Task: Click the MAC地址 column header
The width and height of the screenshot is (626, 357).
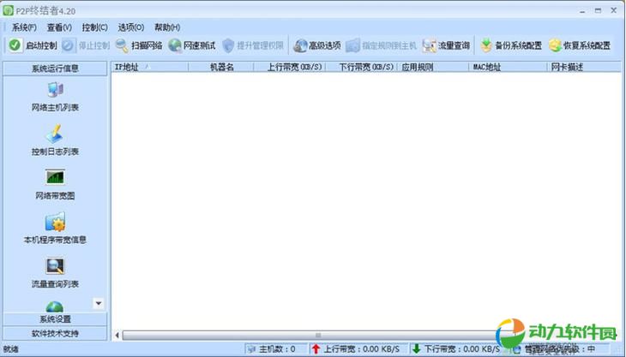Action: click(x=486, y=66)
